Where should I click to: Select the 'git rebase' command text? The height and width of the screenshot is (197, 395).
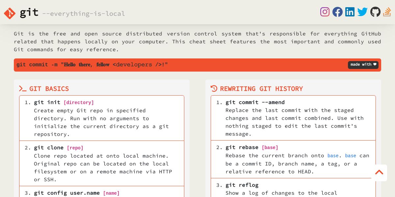[x=242, y=148]
